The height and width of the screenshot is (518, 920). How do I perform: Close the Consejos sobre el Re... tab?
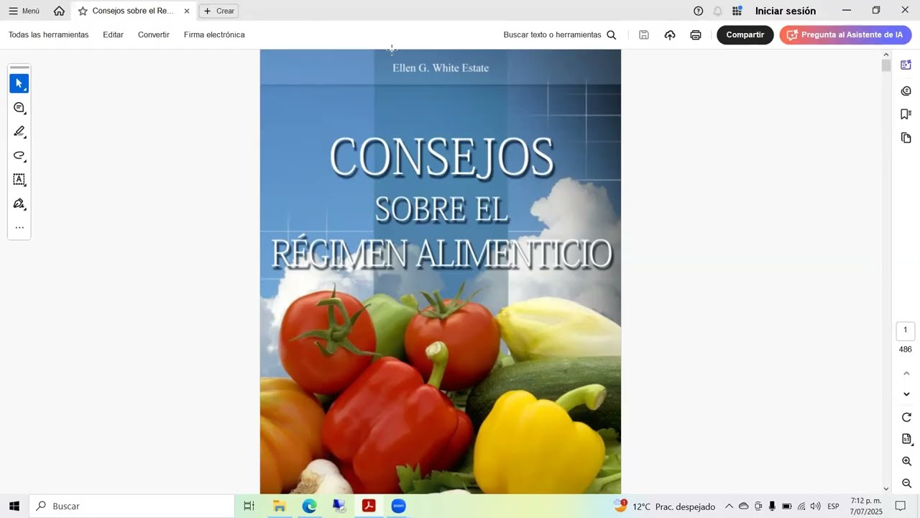[187, 11]
